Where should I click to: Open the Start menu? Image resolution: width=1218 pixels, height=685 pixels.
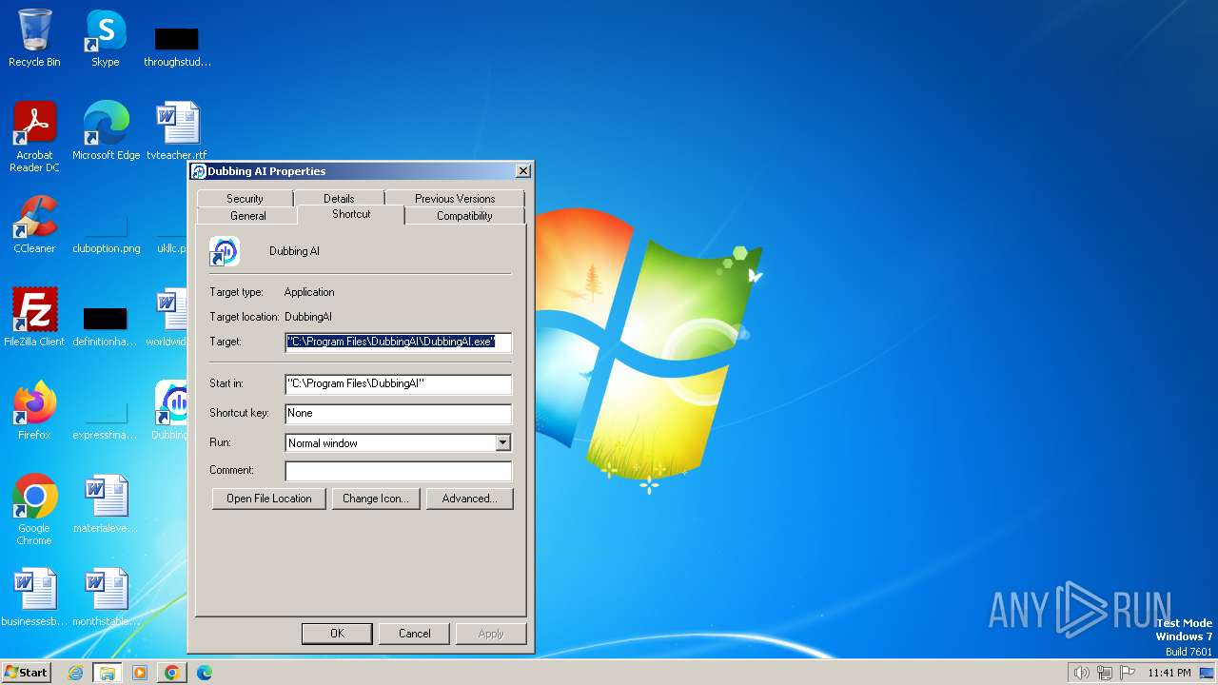coord(26,673)
